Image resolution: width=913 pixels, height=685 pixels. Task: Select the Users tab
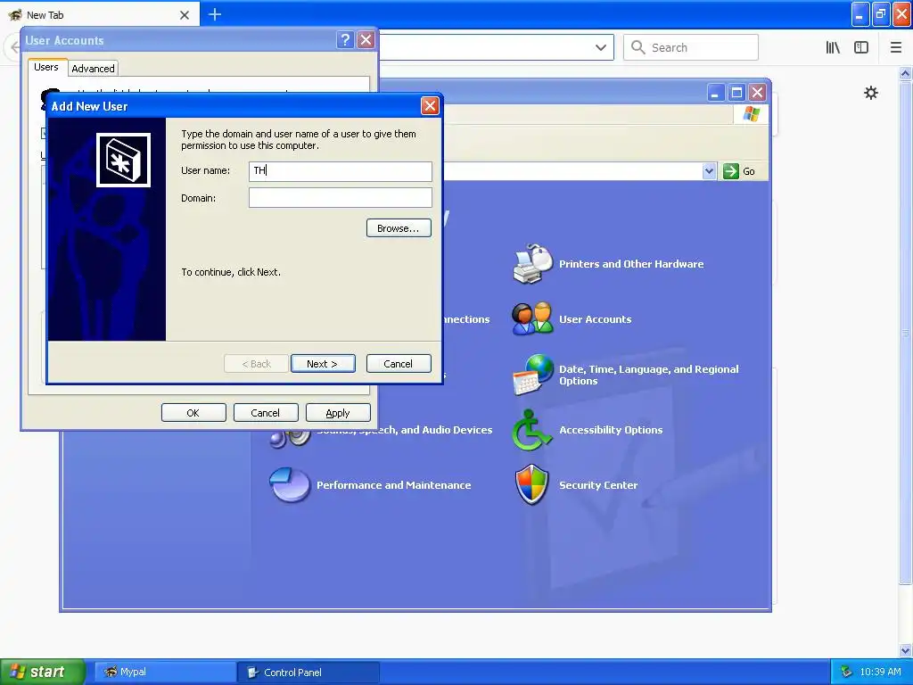coord(46,67)
